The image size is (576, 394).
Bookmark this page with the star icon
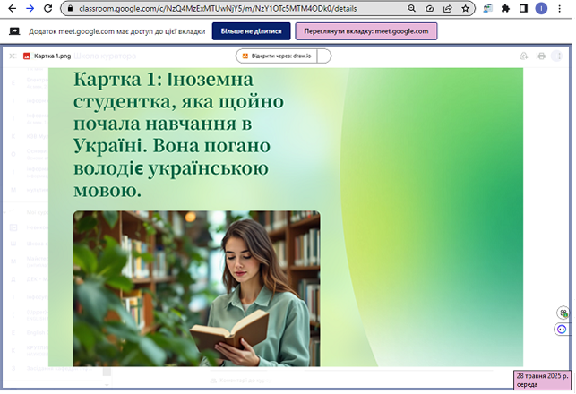pos(465,8)
